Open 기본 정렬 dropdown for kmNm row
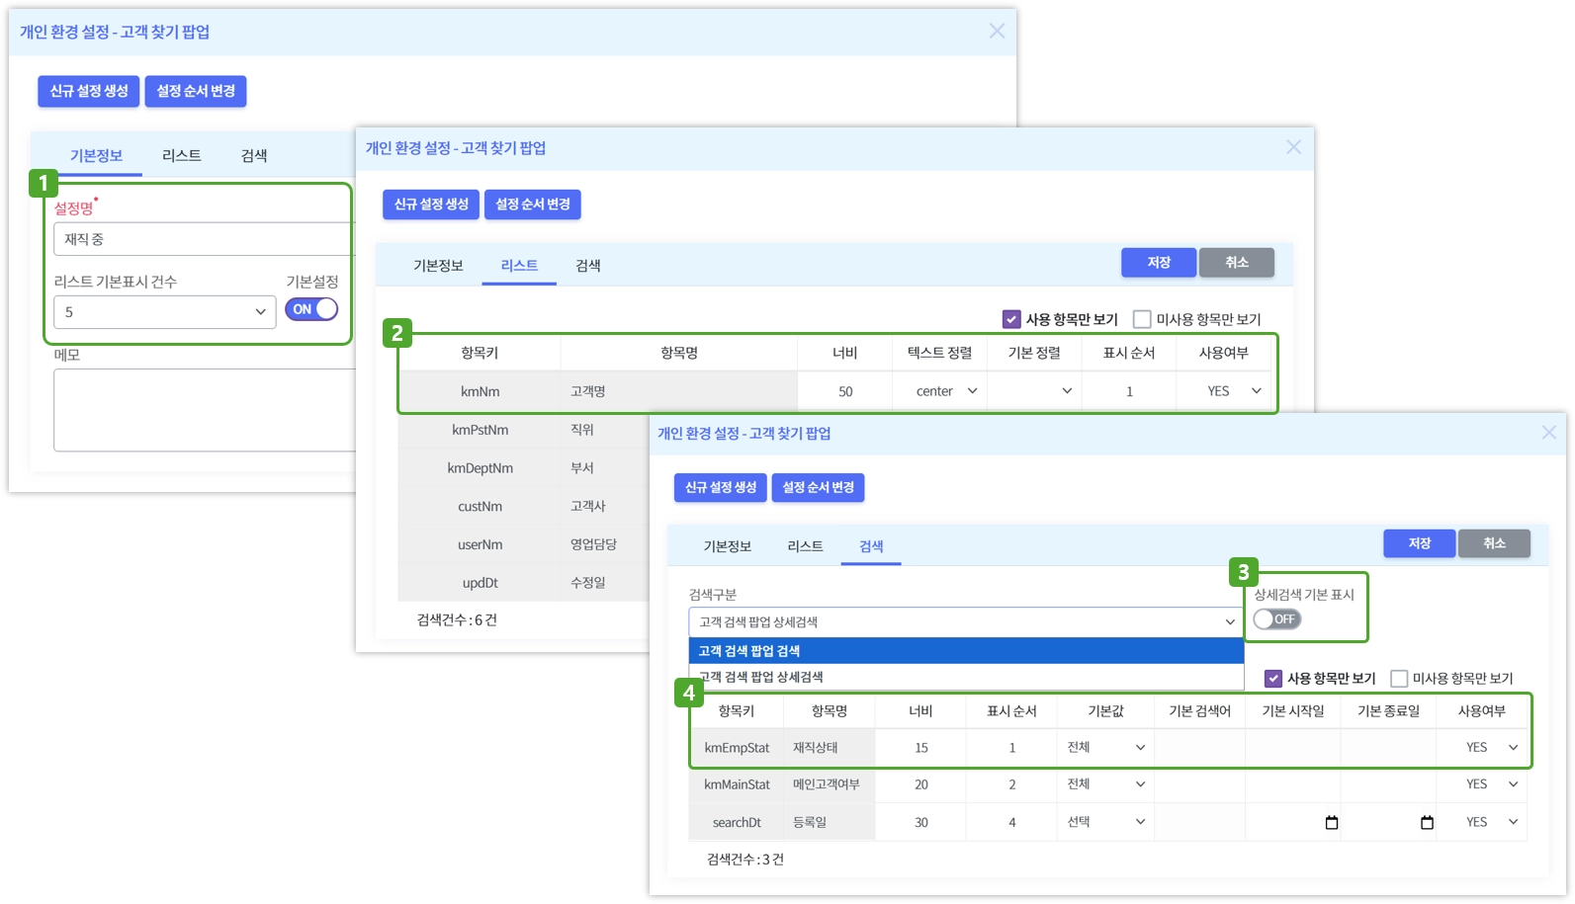 point(1034,391)
